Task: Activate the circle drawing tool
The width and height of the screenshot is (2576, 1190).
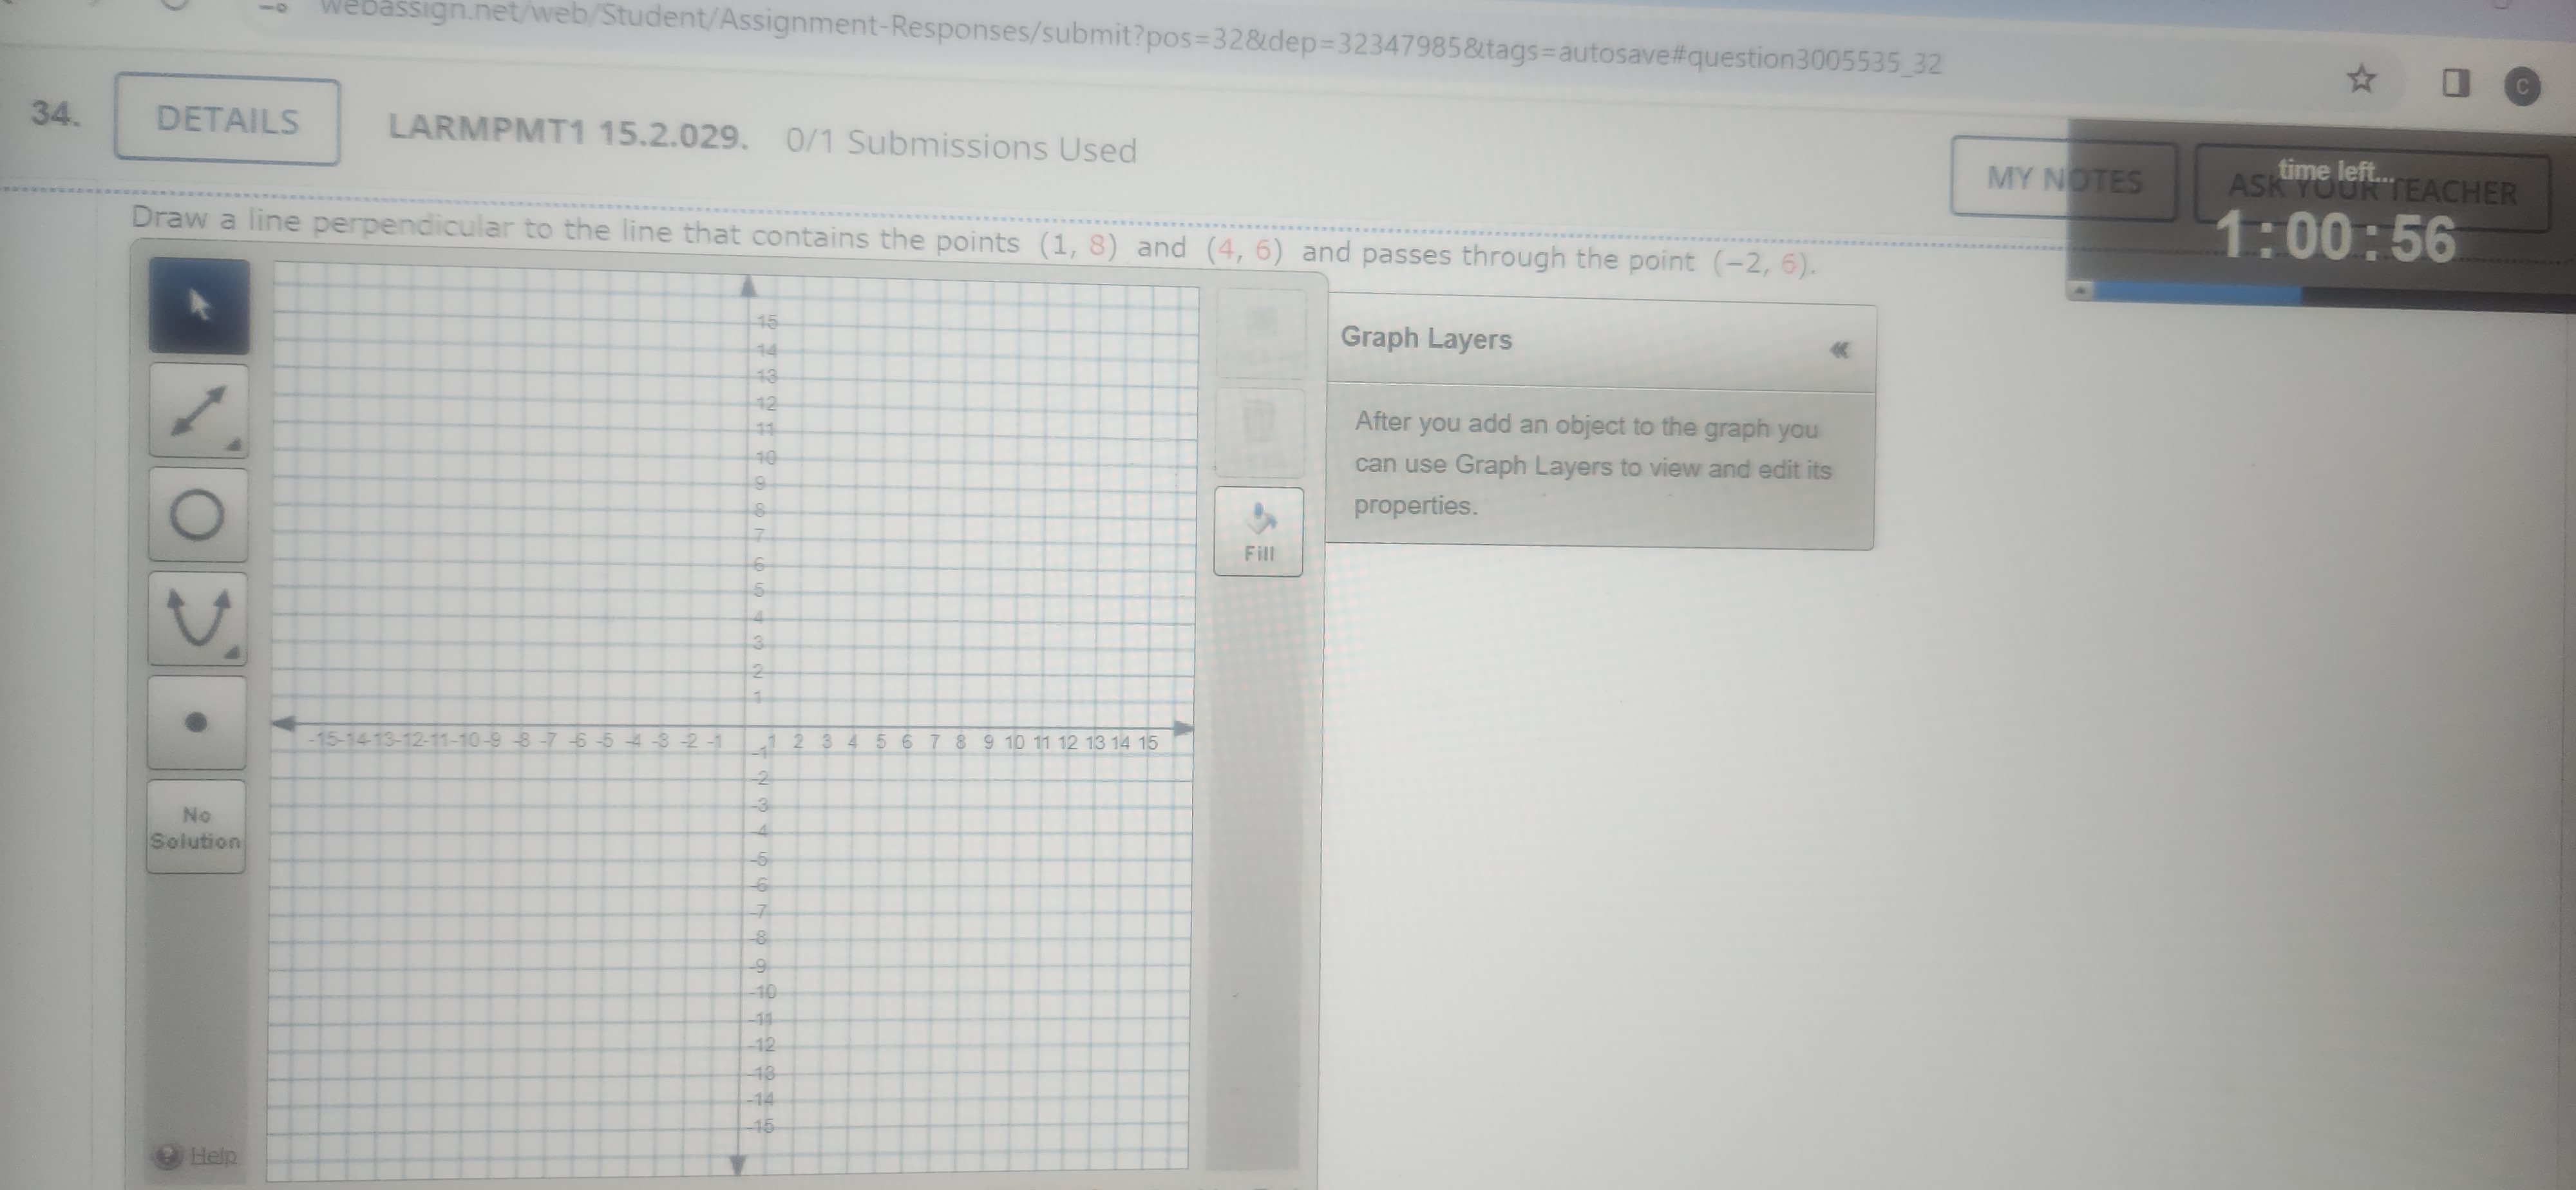Action: [x=197, y=512]
